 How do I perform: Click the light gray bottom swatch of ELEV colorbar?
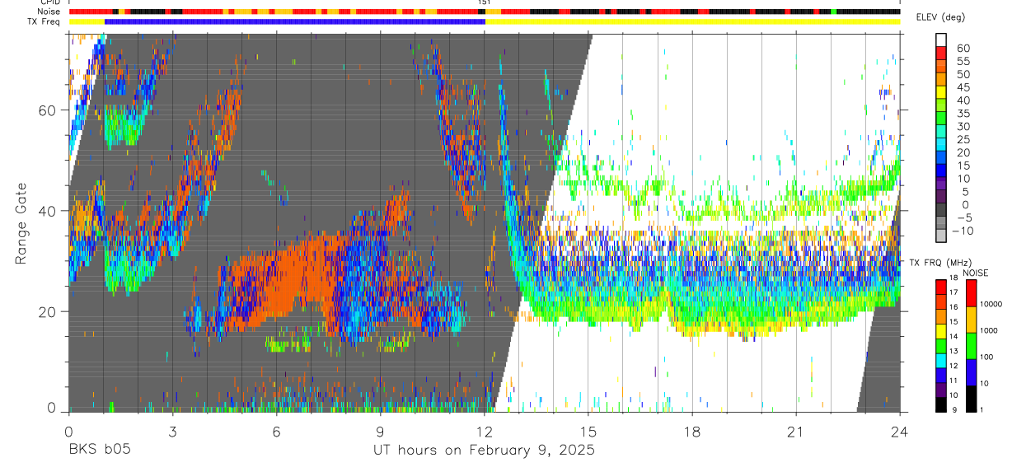(942, 236)
